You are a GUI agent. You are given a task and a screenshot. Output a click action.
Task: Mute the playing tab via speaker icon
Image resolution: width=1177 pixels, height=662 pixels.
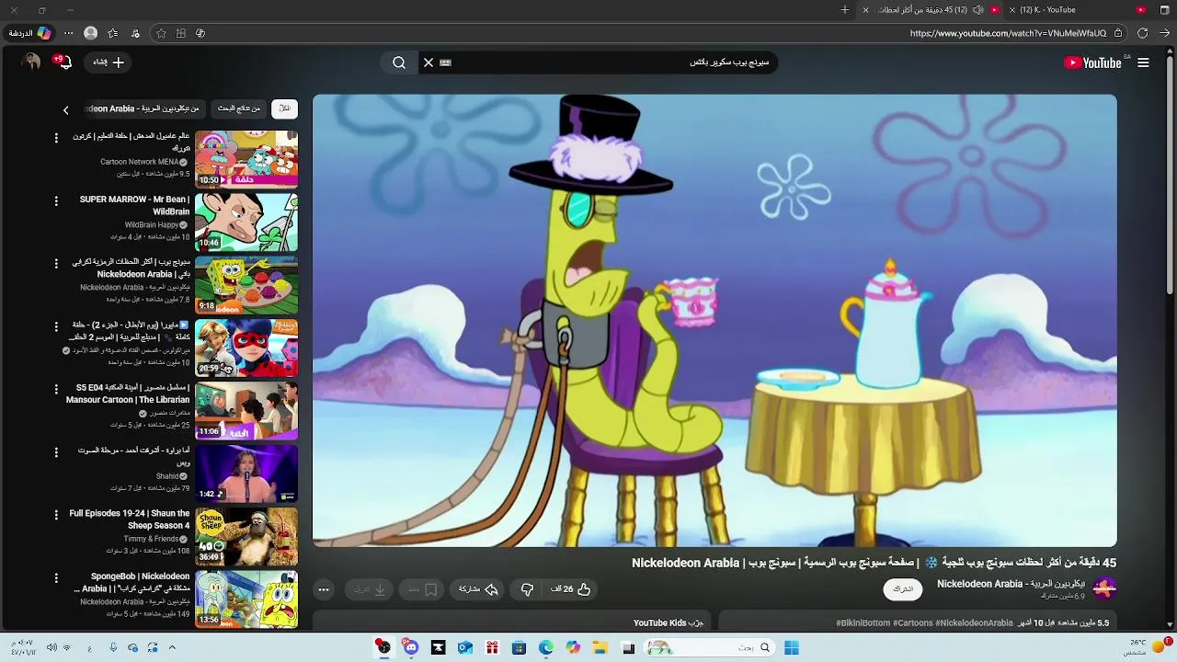(x=977, y=10)
